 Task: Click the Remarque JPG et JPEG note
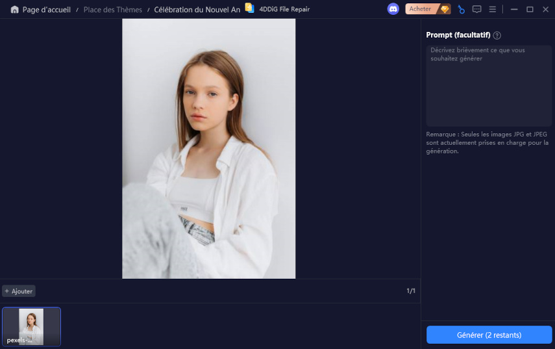(487, 143)
